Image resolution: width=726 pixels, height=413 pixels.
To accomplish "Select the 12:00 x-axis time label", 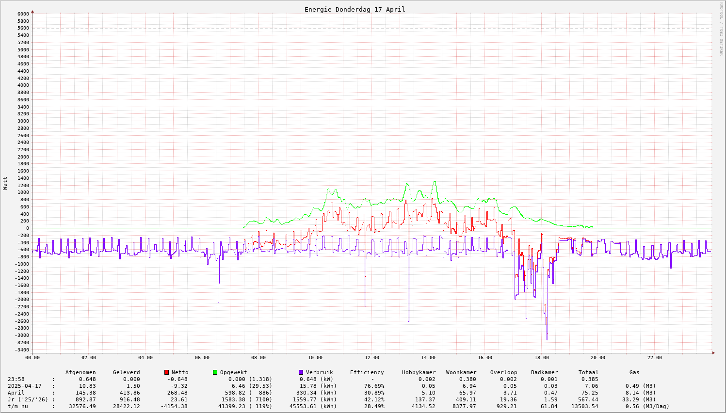I will click(371, 358).
